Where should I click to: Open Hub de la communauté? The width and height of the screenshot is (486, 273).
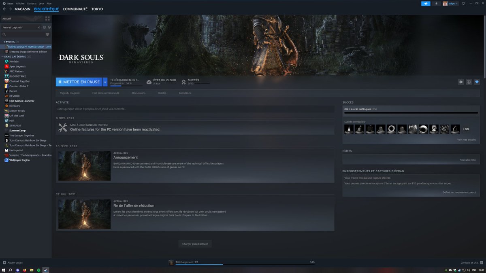(106, 93)
